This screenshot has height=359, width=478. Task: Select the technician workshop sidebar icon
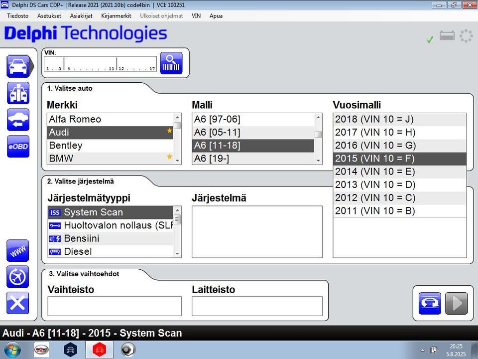pyautogui.click(x=17, y=93)
